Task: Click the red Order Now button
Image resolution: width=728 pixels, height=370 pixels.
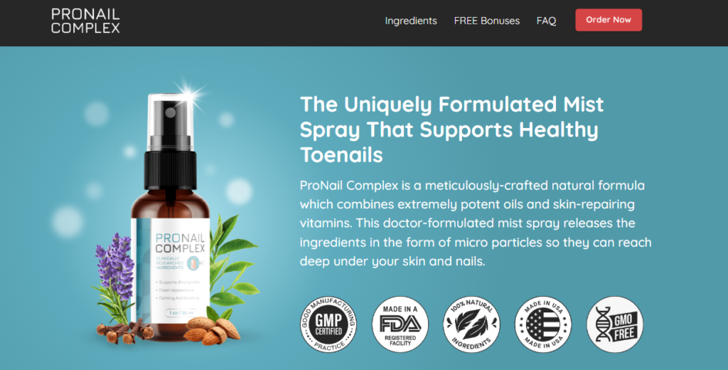Action: coord(609,20)
